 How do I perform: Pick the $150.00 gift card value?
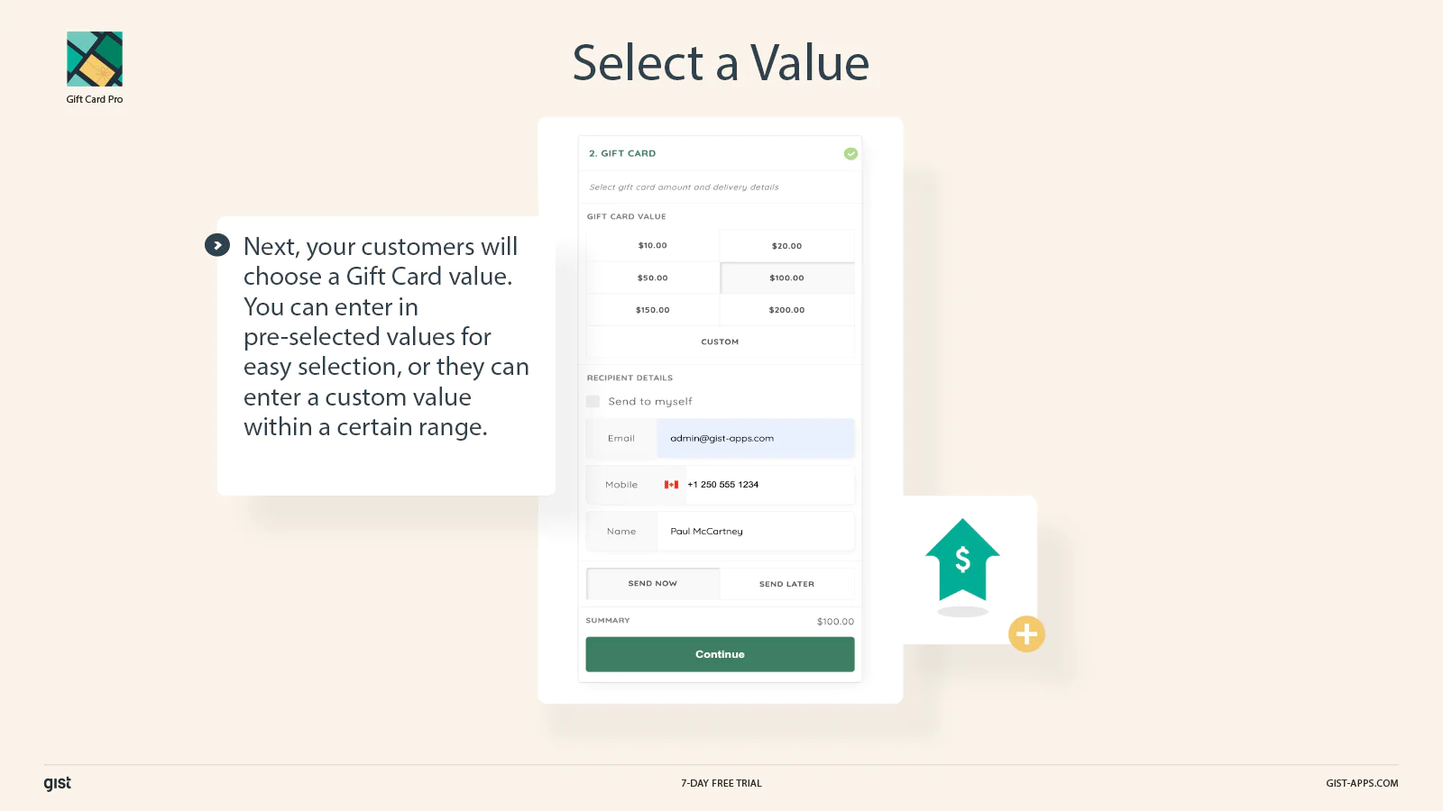coord(653,310)
